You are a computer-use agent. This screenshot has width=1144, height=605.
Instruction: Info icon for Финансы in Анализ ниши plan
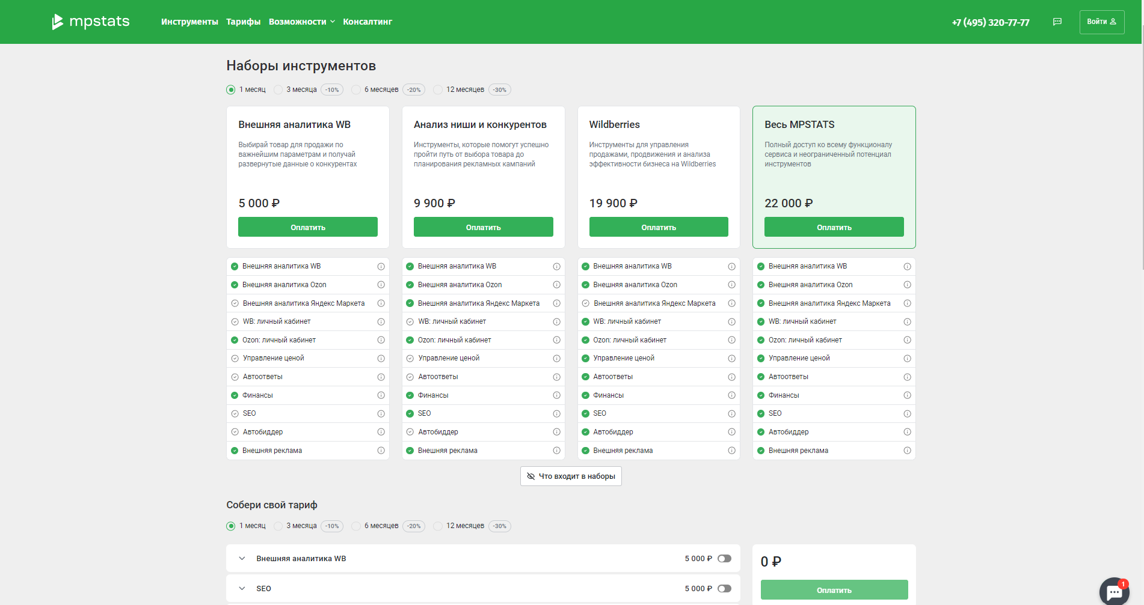(556, 395)
